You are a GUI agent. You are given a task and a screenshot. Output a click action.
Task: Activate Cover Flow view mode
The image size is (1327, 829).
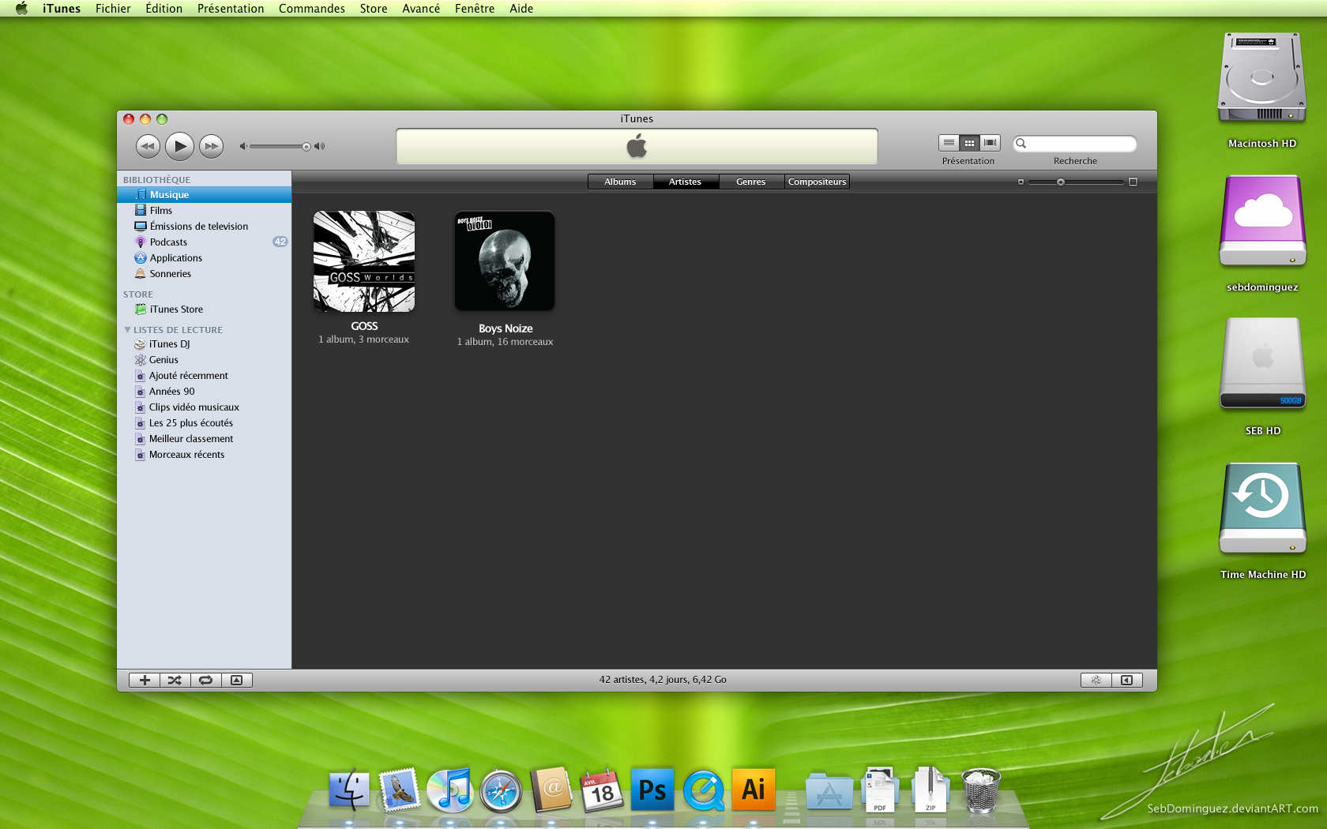(x=991, y=143)
